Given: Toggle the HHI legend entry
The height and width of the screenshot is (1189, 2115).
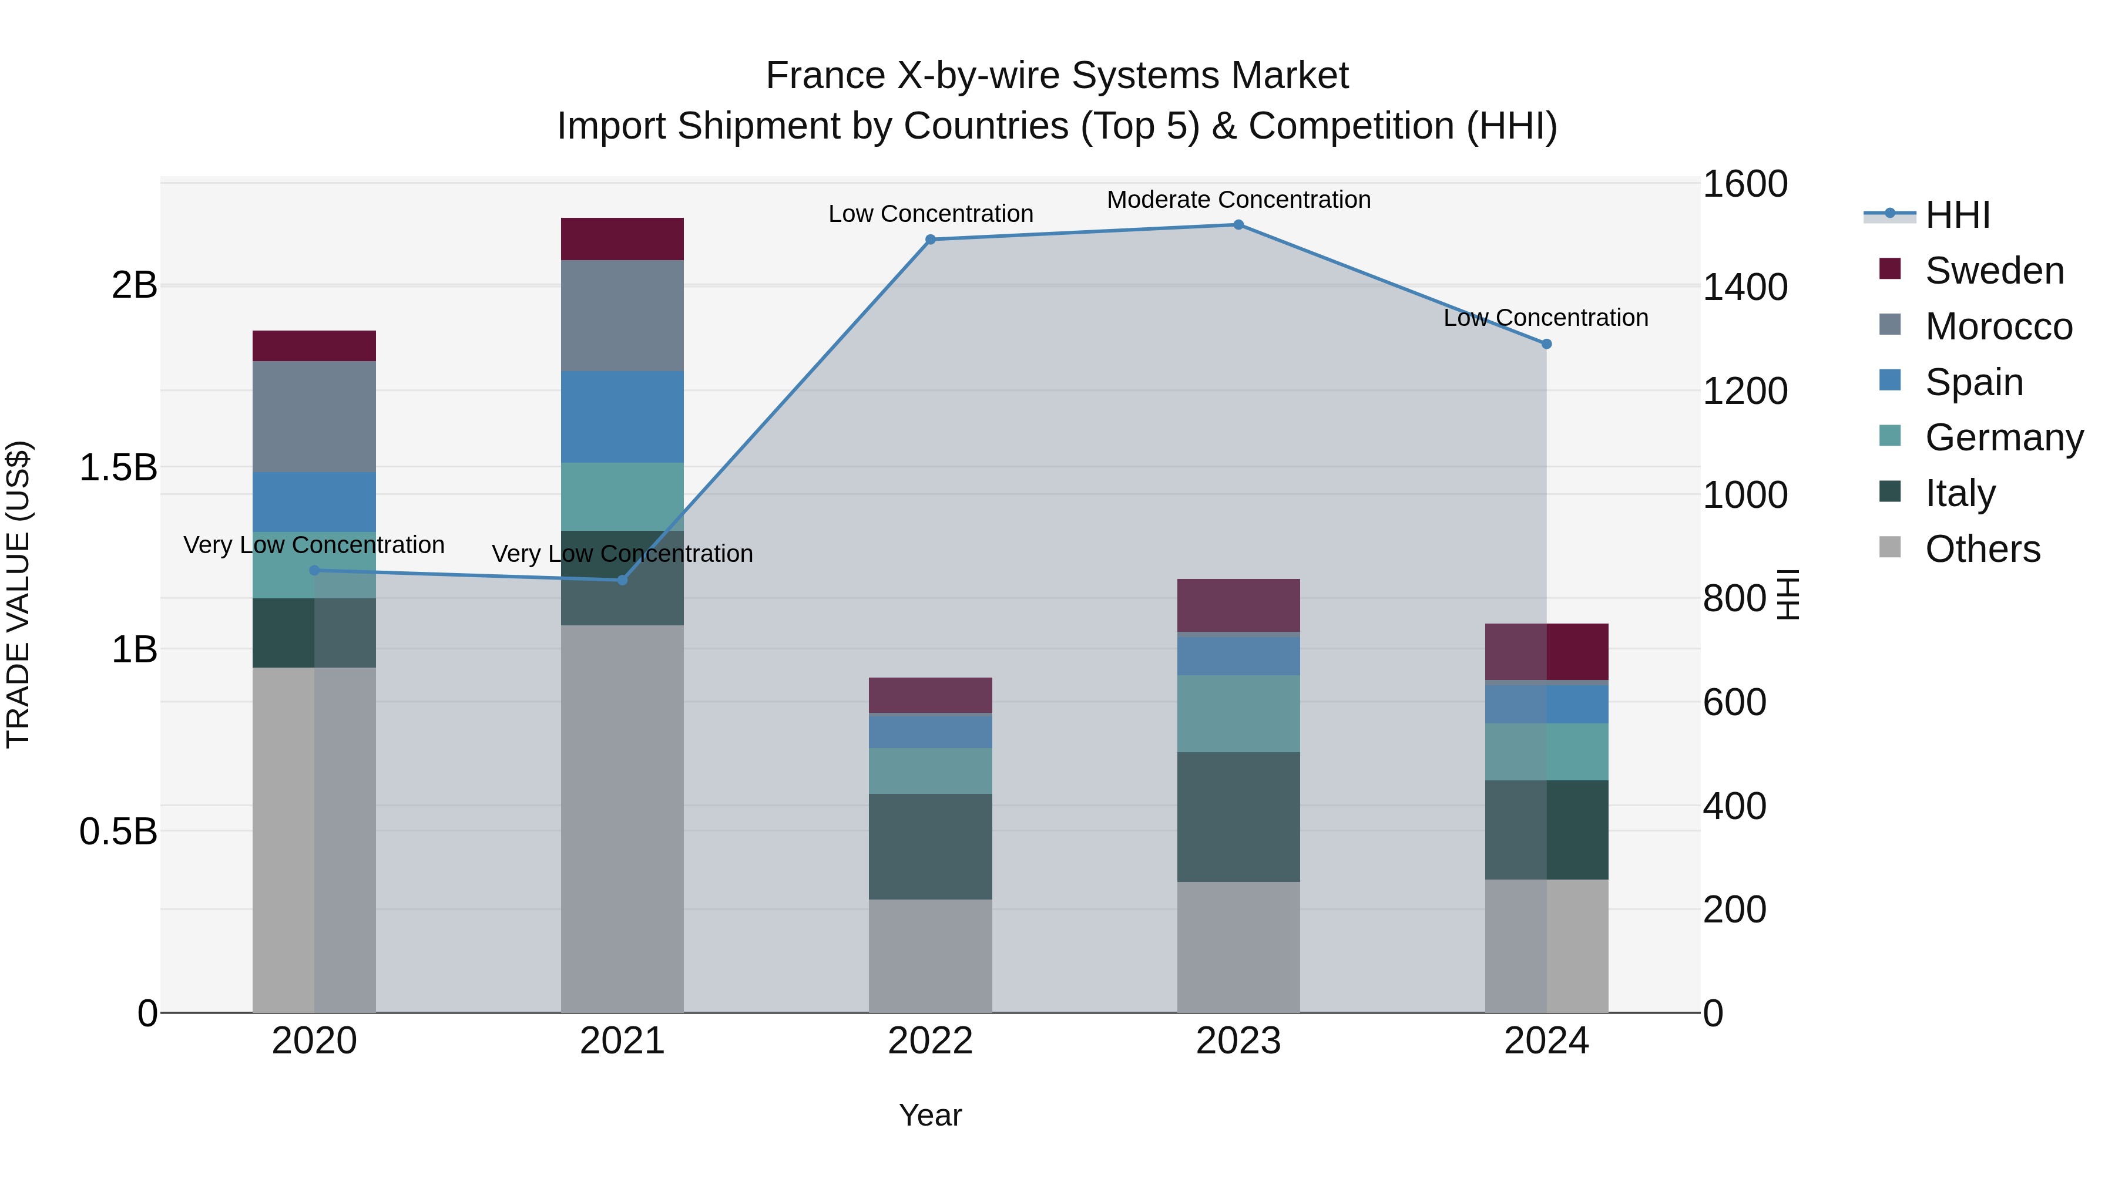Looking at the screenshot, I should click(1927, 215).
